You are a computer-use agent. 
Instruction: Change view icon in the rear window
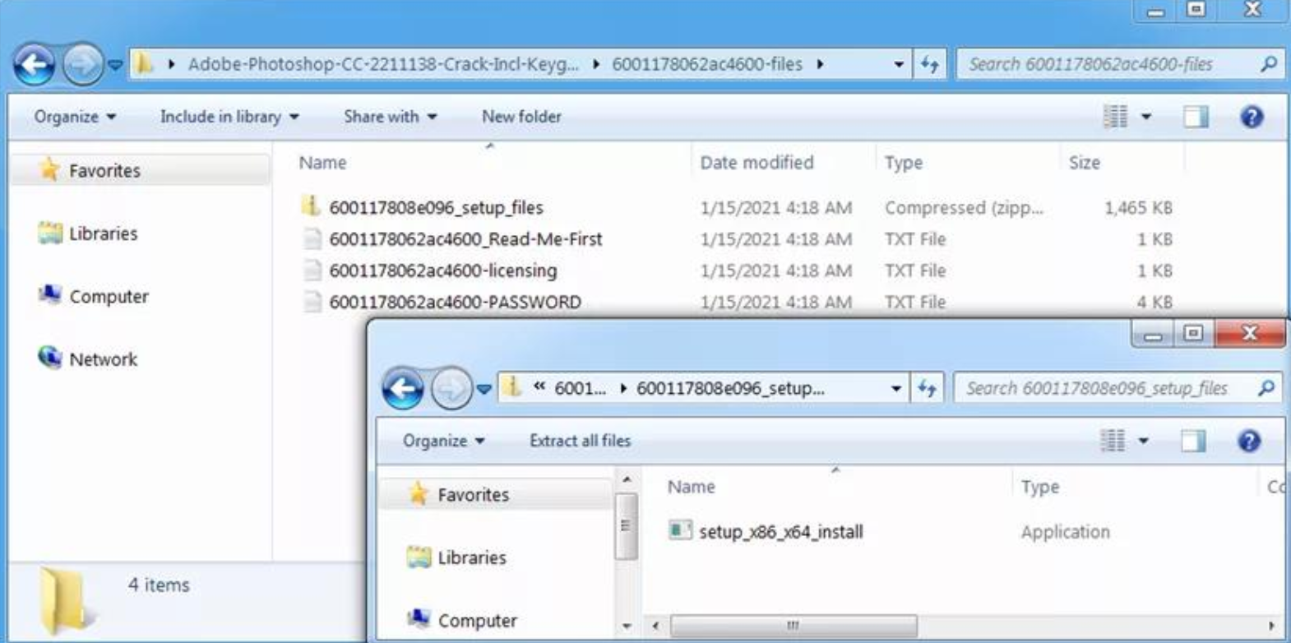click(1115, 117)
